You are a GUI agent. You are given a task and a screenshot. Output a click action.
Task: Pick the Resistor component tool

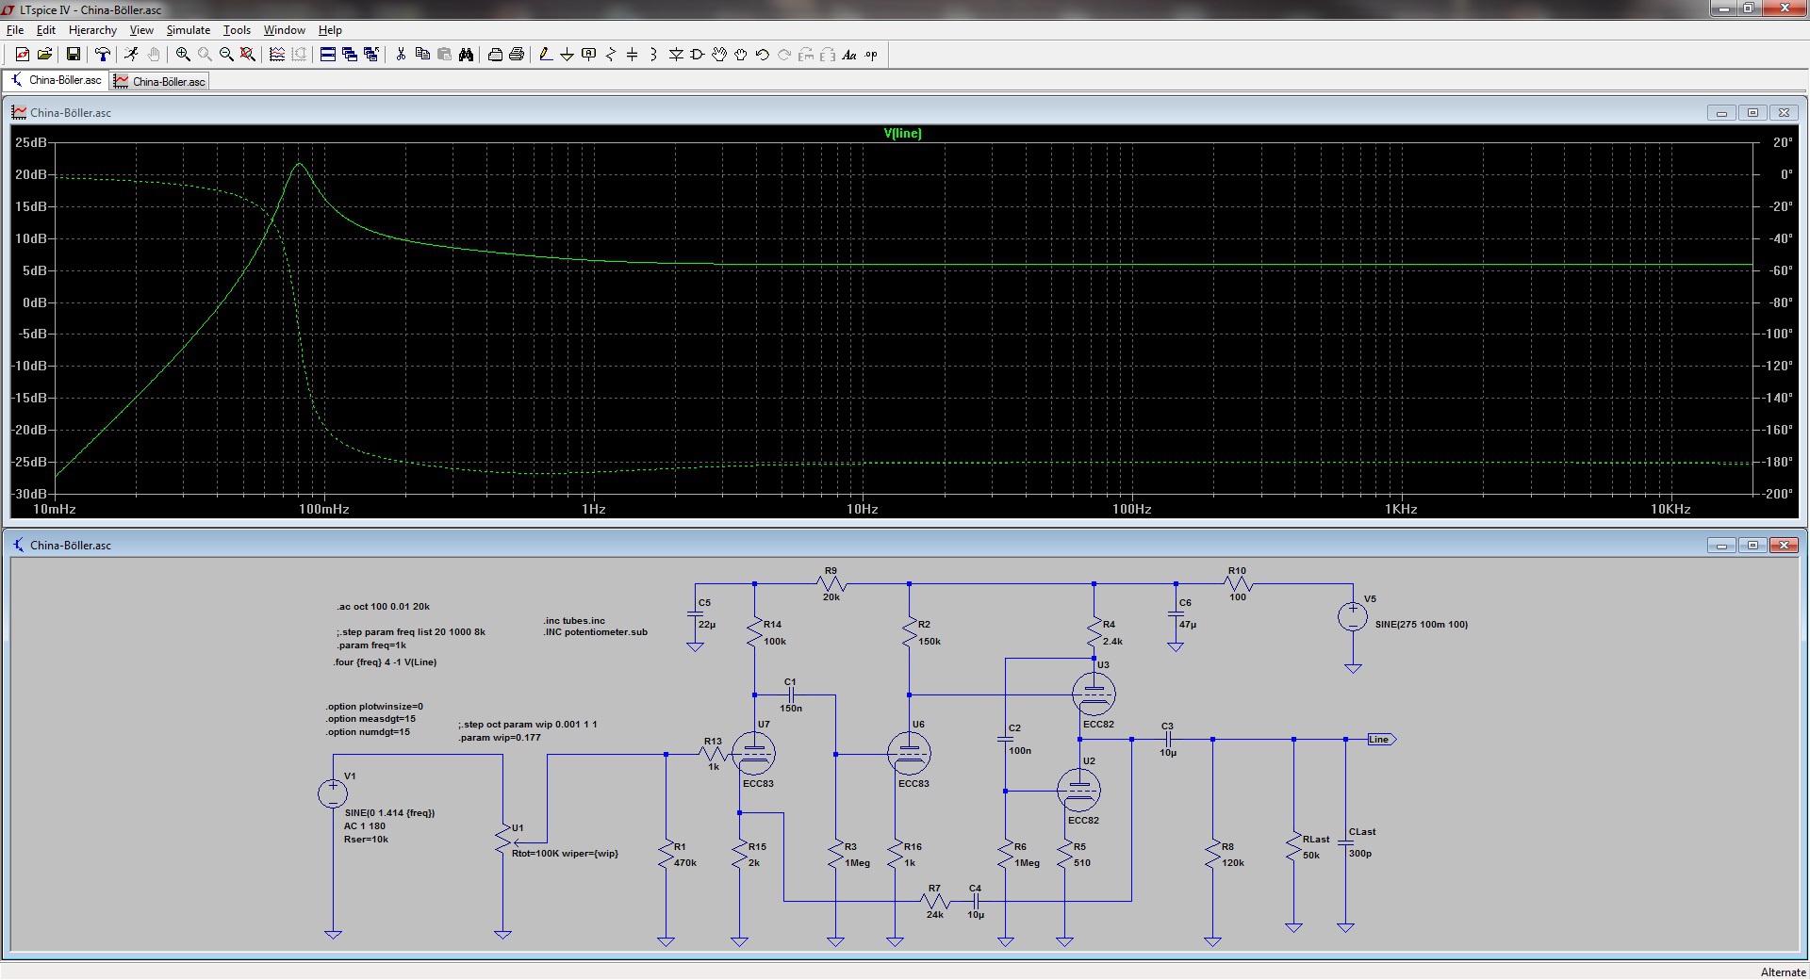(610, 55)
